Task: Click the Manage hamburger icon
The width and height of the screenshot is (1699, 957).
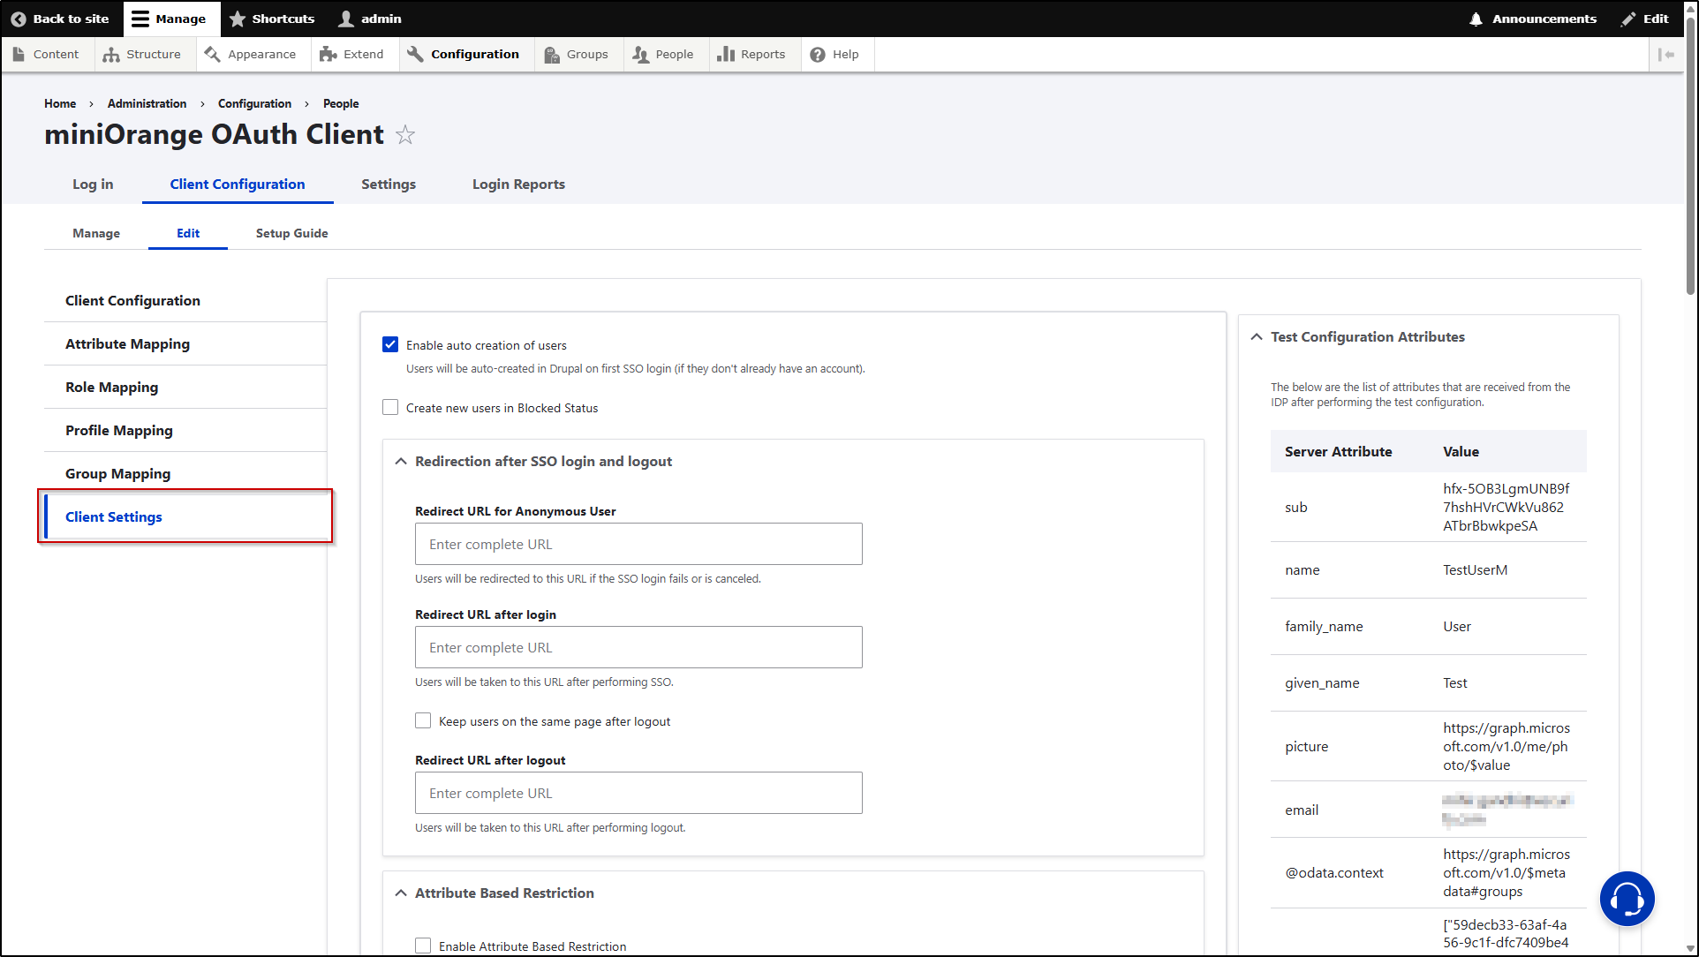Action: (140, 19)
